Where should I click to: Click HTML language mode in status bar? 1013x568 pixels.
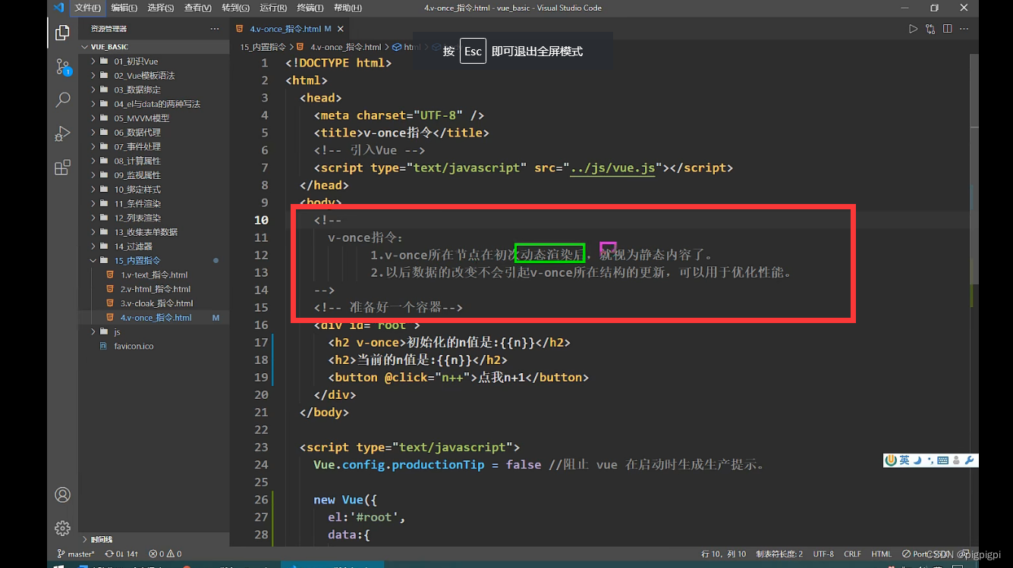tap(881, 554)
